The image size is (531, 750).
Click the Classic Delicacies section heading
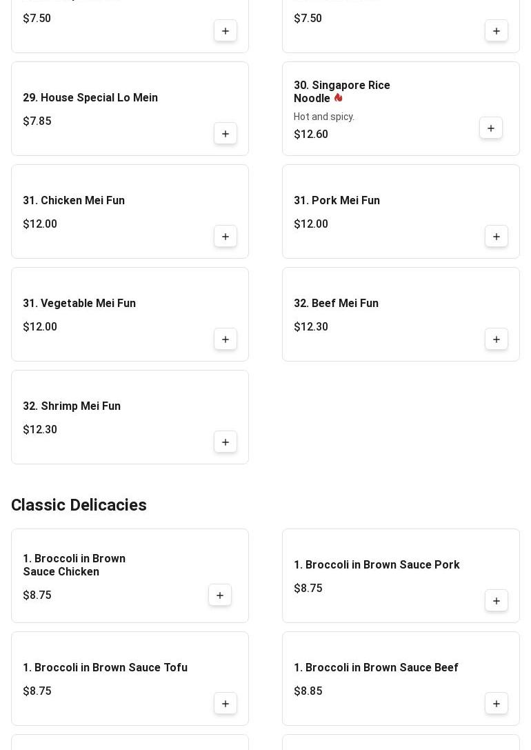pos(79,505)
